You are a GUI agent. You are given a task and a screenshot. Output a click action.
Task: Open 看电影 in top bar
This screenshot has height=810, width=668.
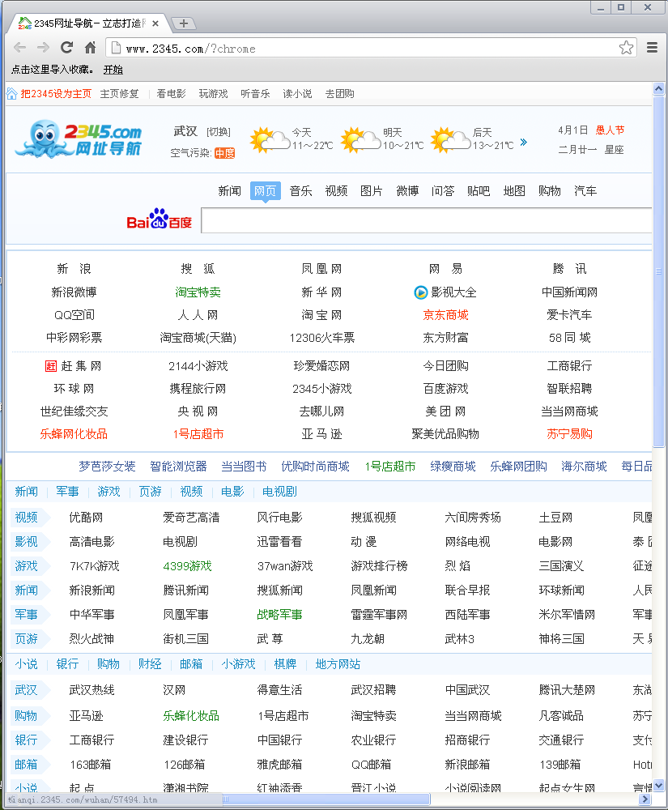point(171,93)
